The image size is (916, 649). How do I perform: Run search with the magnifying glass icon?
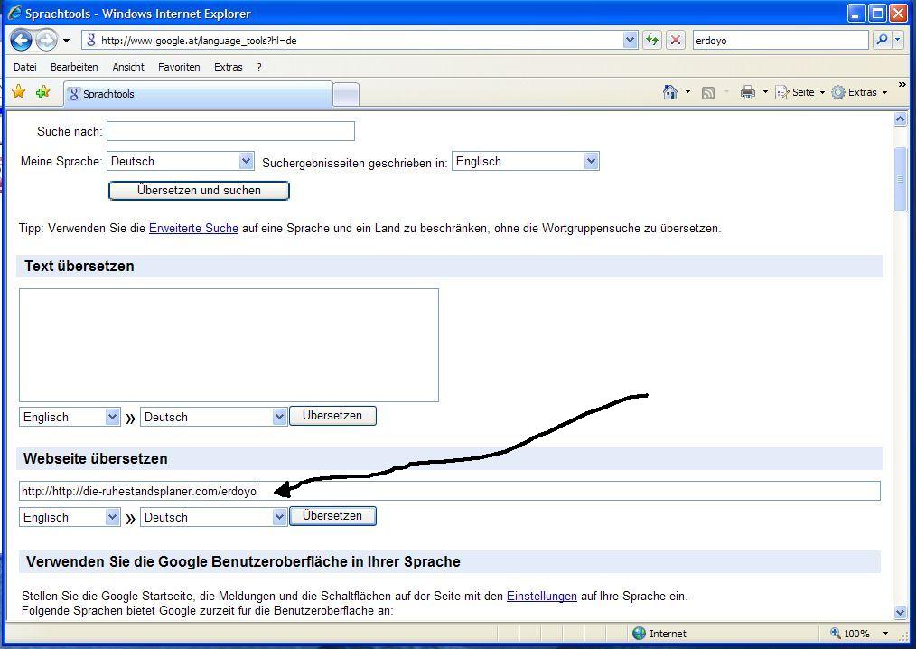pos(882,40)
